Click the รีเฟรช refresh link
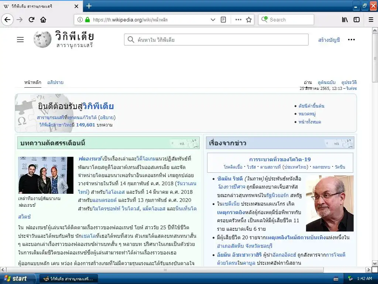 click(x=351, y=88)
